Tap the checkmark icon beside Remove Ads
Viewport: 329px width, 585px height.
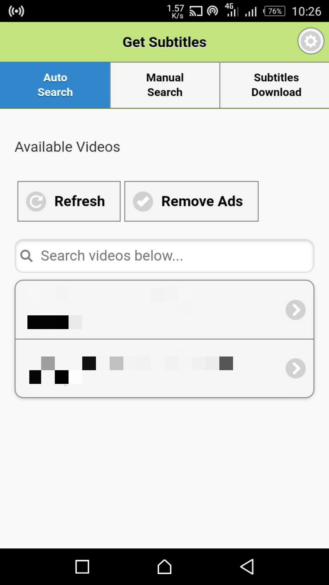click(143, 201)
